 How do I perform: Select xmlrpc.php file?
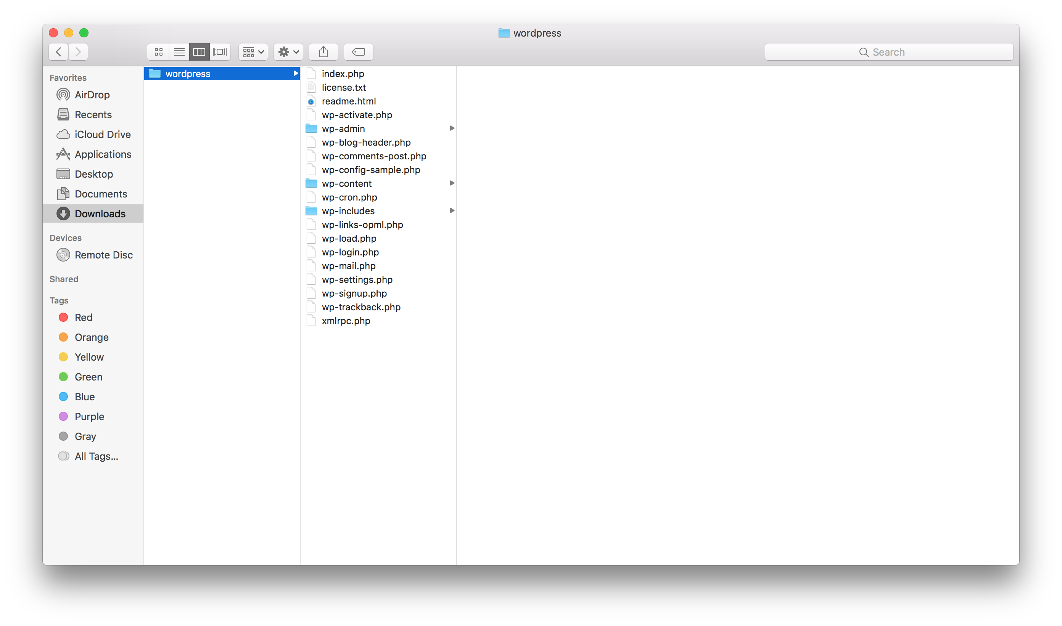coord(379,321)
